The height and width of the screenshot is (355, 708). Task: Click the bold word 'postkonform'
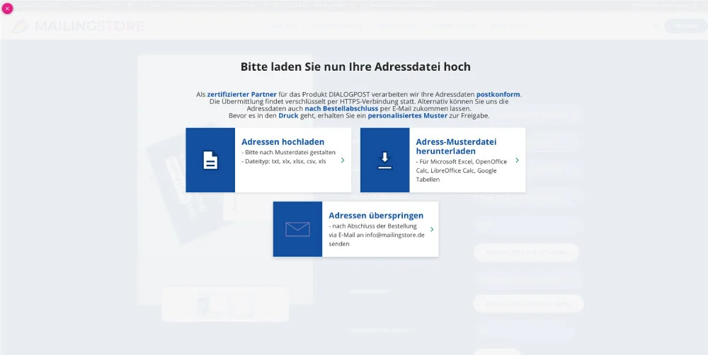[x=498, y=94]
